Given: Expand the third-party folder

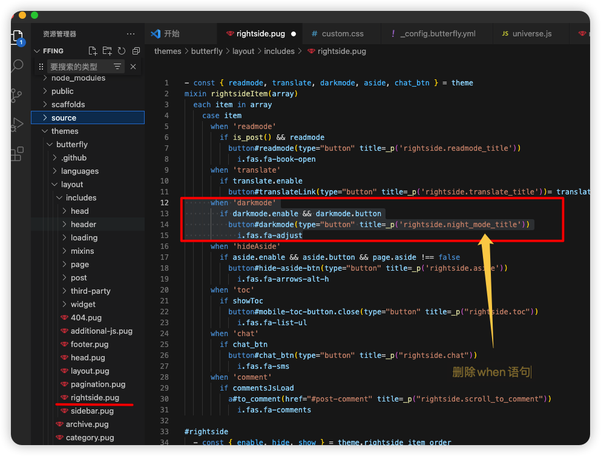Looking at the screenshot, I should click(90, 291).
